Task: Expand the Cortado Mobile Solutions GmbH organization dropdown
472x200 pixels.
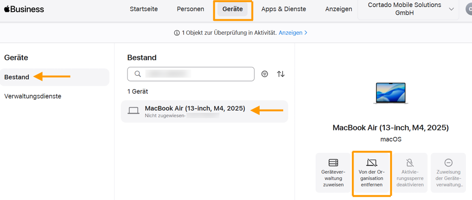Action: pyautogui.click(x=408, y=9)
